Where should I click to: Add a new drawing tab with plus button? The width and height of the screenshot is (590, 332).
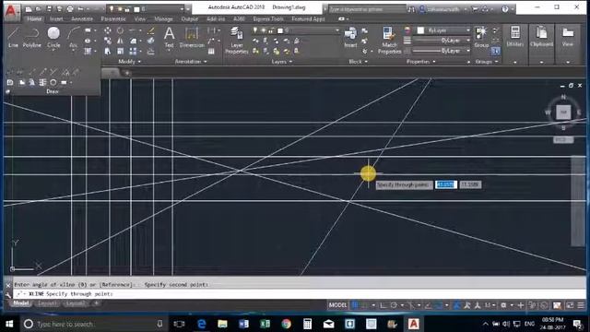pyautogui.click(x=127, y=73)
